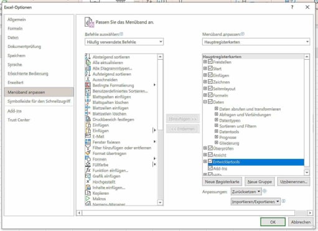The height and width of the screenshot is (231, 318).
Task: Click the Funktion einfügen fx icon
Action: (88, 170)
